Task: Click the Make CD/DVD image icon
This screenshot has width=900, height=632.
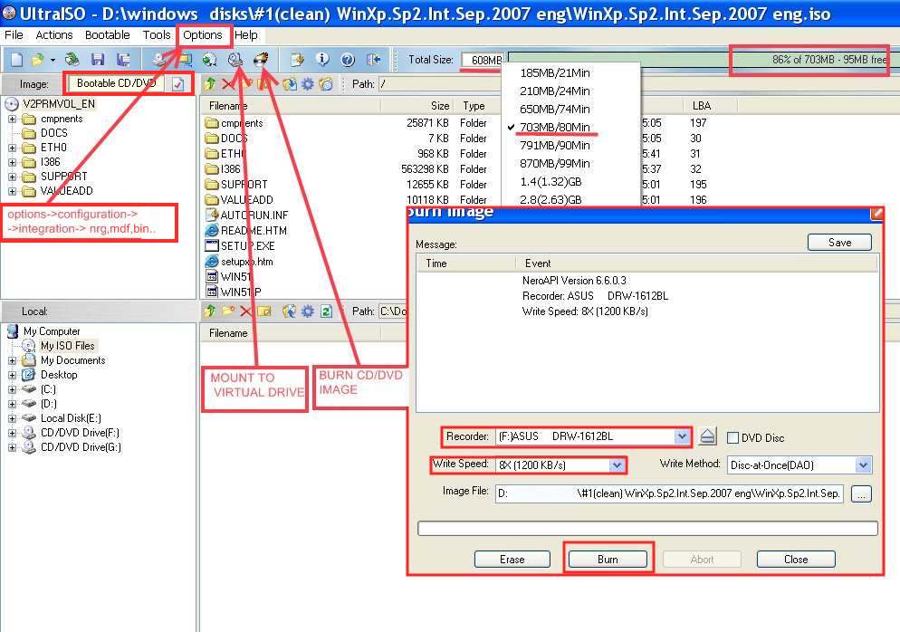Action: point(159,60)
